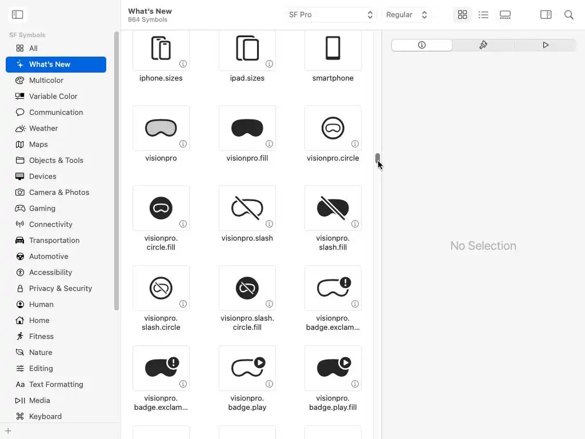Add a new collection with plus button
Screen dimensions: 585x439
[8, 431]
